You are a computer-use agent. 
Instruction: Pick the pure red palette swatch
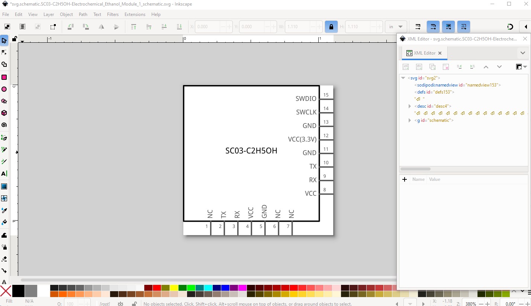(157, 288)
